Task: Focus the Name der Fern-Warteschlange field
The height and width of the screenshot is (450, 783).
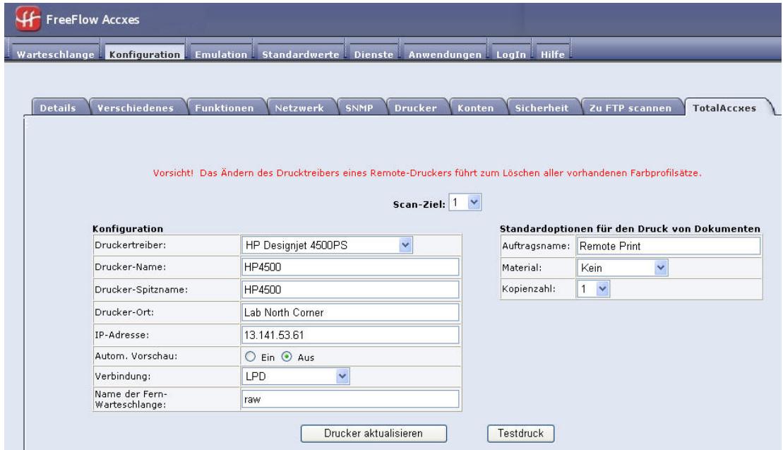Action: (350, 399)
